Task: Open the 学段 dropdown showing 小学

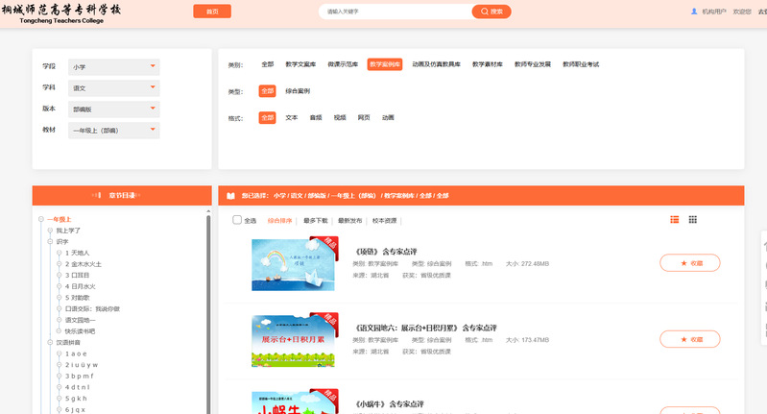Action: 113,67
